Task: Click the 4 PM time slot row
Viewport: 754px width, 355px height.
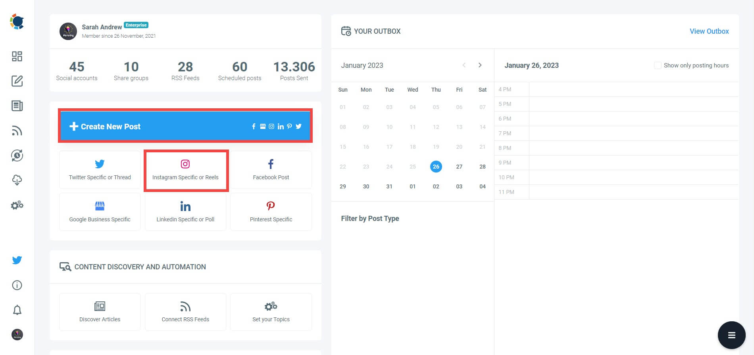Action: [616, 89]
